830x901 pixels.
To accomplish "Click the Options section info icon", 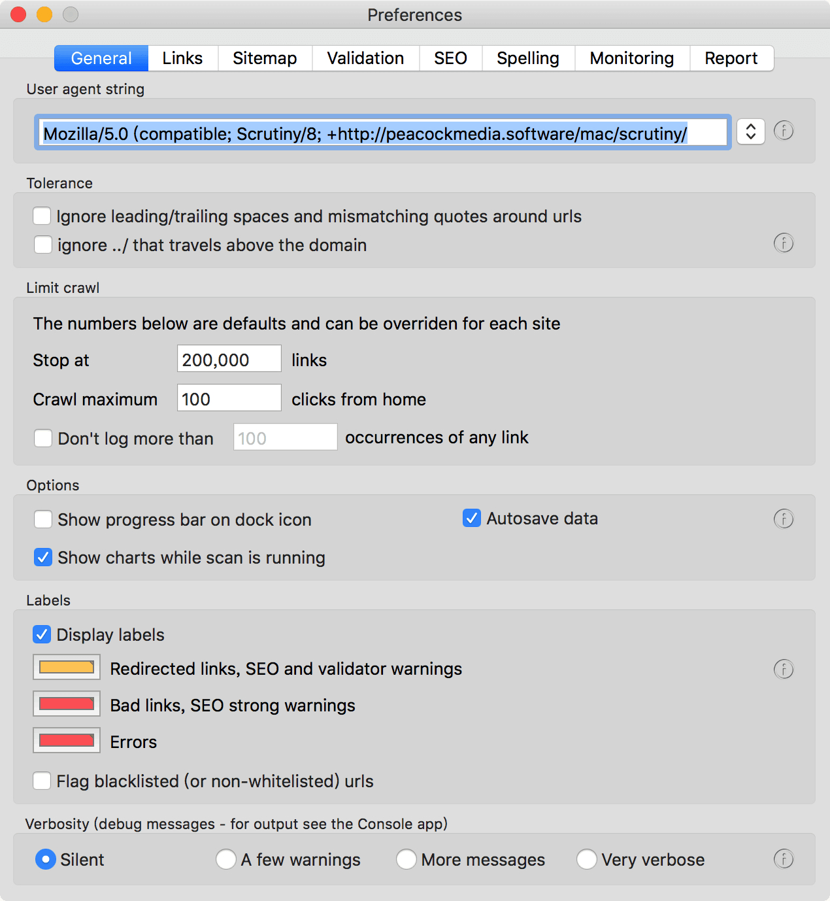I will 784,519.
